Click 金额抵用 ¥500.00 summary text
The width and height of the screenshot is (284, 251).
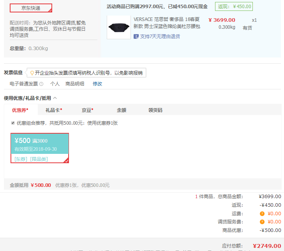30,185
